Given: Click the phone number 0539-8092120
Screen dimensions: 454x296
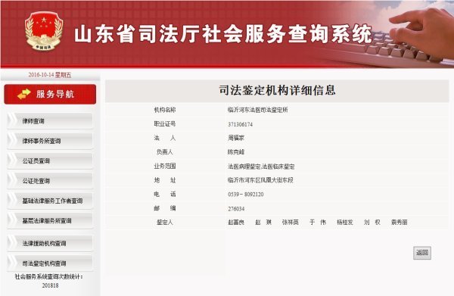Looking at the screenshot, I should pyautogui.click(x=246, y=195).
